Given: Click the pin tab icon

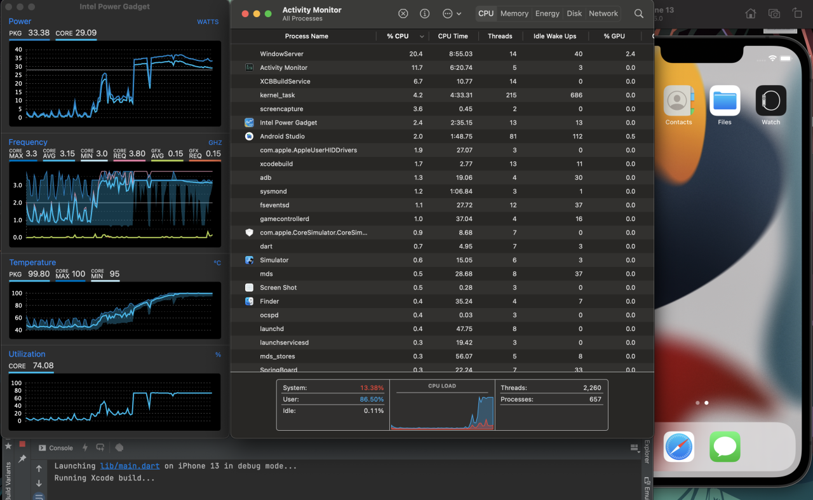Looking at the screenshot, I should [x=22, y=459].
